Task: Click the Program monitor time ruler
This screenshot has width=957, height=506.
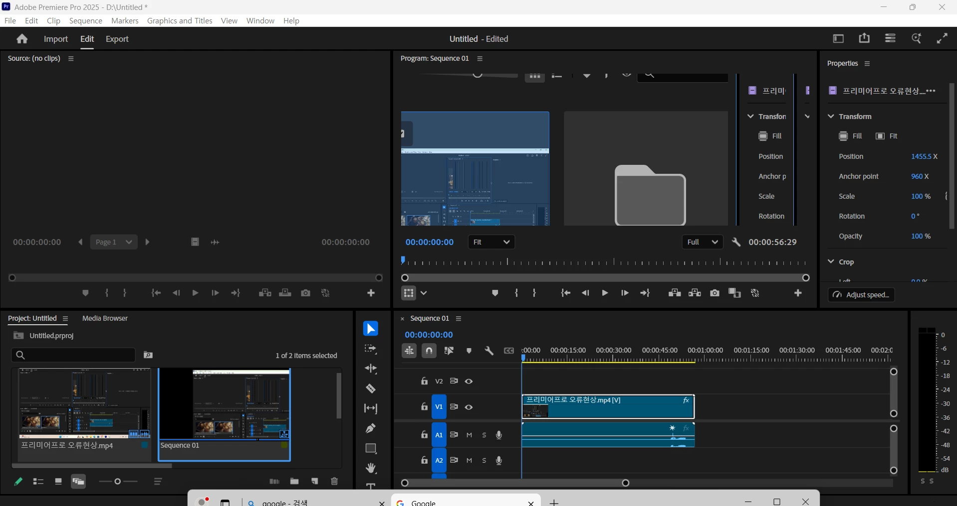Action: 604,261
